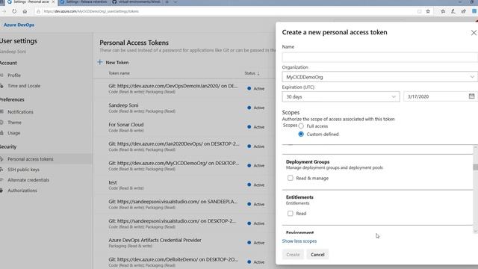Click the scopes list scrollbar thumb

click(475, 167)
